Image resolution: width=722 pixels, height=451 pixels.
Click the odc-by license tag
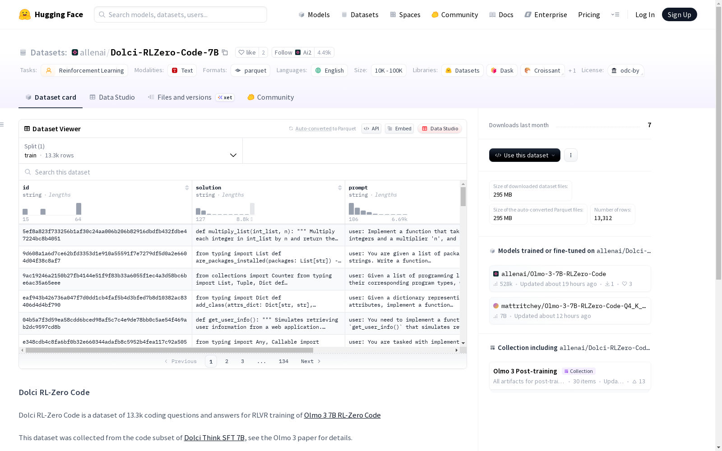[625, 70]
